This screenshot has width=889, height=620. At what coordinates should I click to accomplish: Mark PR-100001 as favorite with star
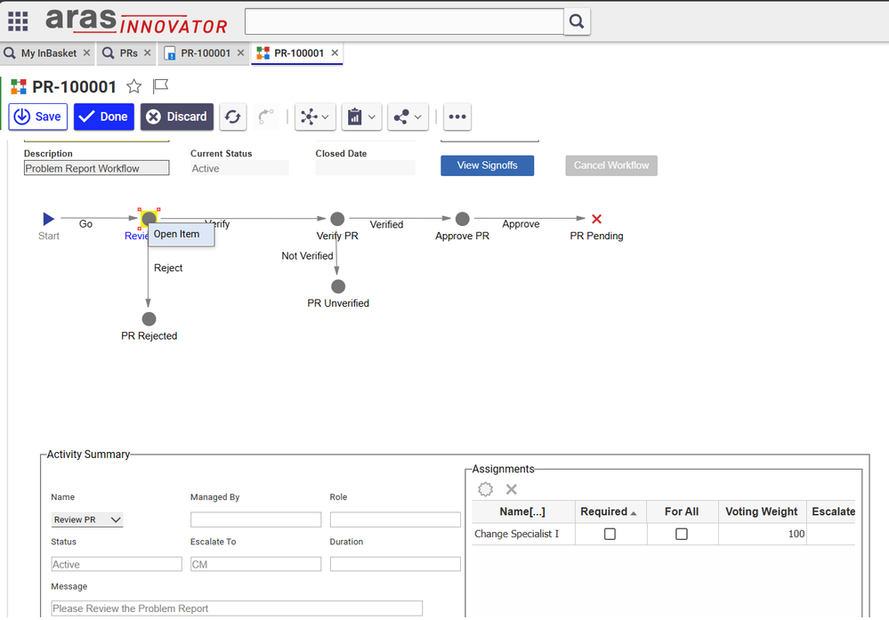click(x=133, y=86)
